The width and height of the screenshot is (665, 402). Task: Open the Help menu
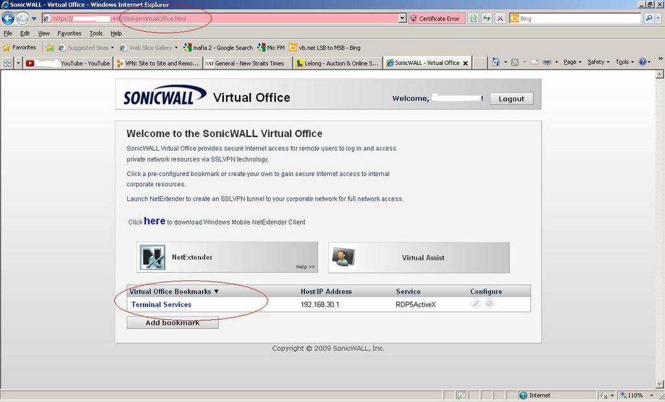tap(116, 33)
